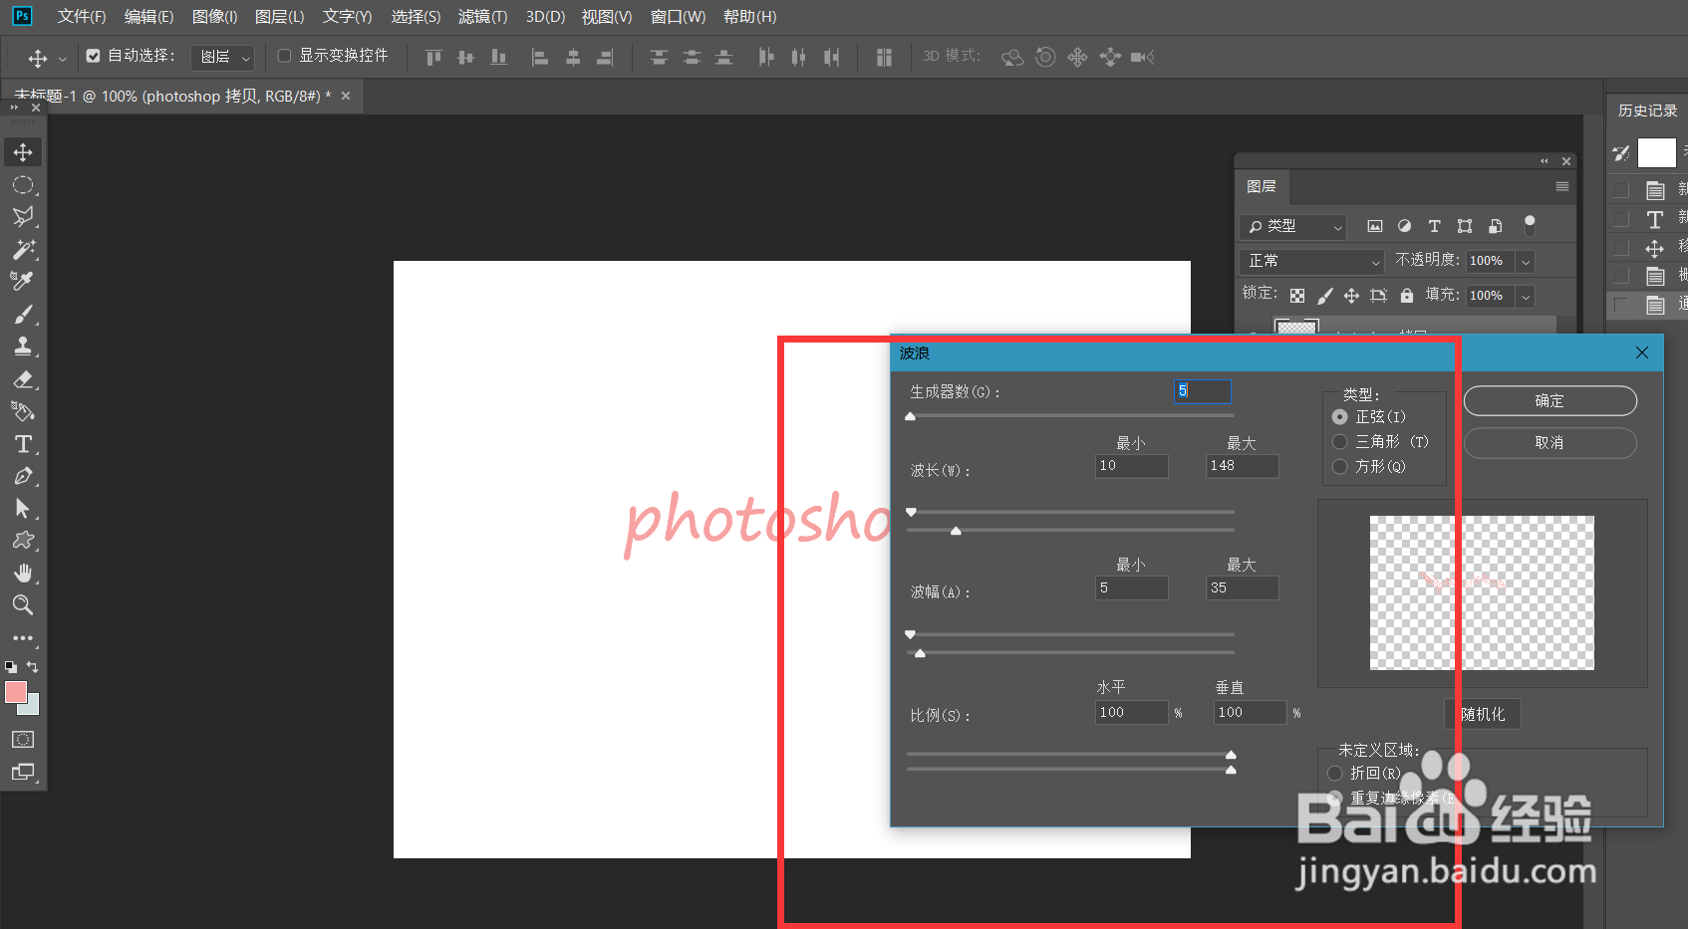The image size is (1688, 929).
Task: Click the 生成器数 slider handle
Action: (x=910, y=416)
